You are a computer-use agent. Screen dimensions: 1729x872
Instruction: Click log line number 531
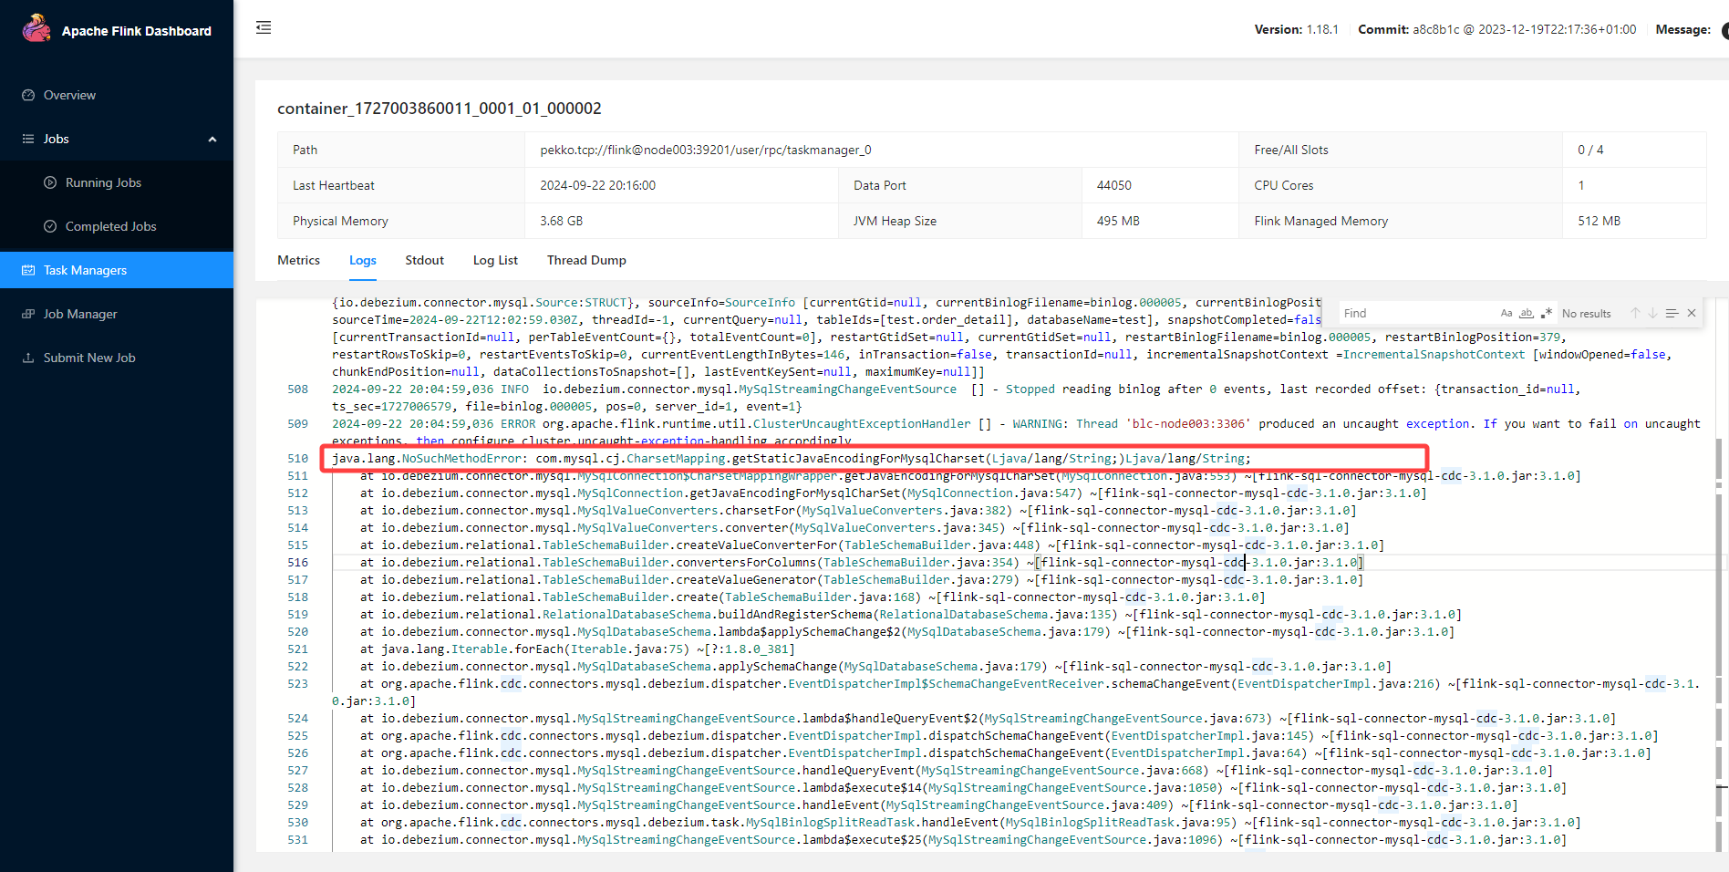point(298,840)
